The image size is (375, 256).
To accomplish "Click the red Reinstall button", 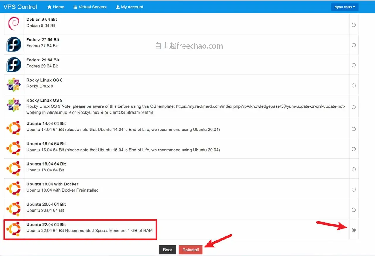I will click(190, 250).
